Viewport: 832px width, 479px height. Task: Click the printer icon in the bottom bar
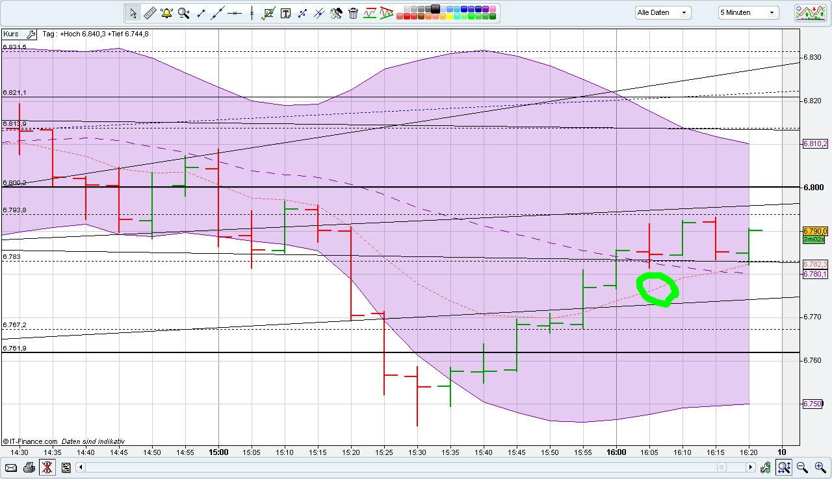pyautogui.click(x=29, y=467)
